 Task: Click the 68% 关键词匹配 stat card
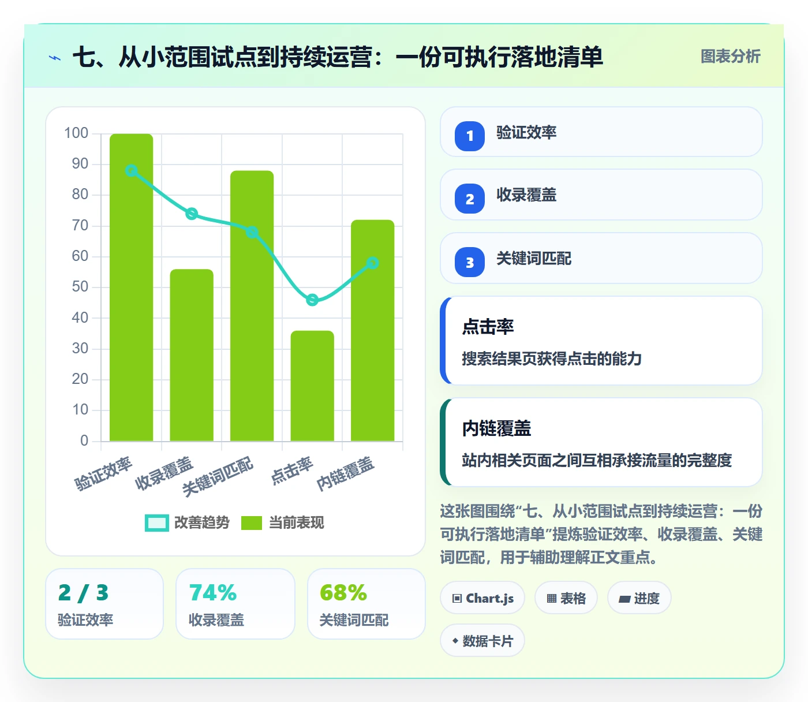366,604
